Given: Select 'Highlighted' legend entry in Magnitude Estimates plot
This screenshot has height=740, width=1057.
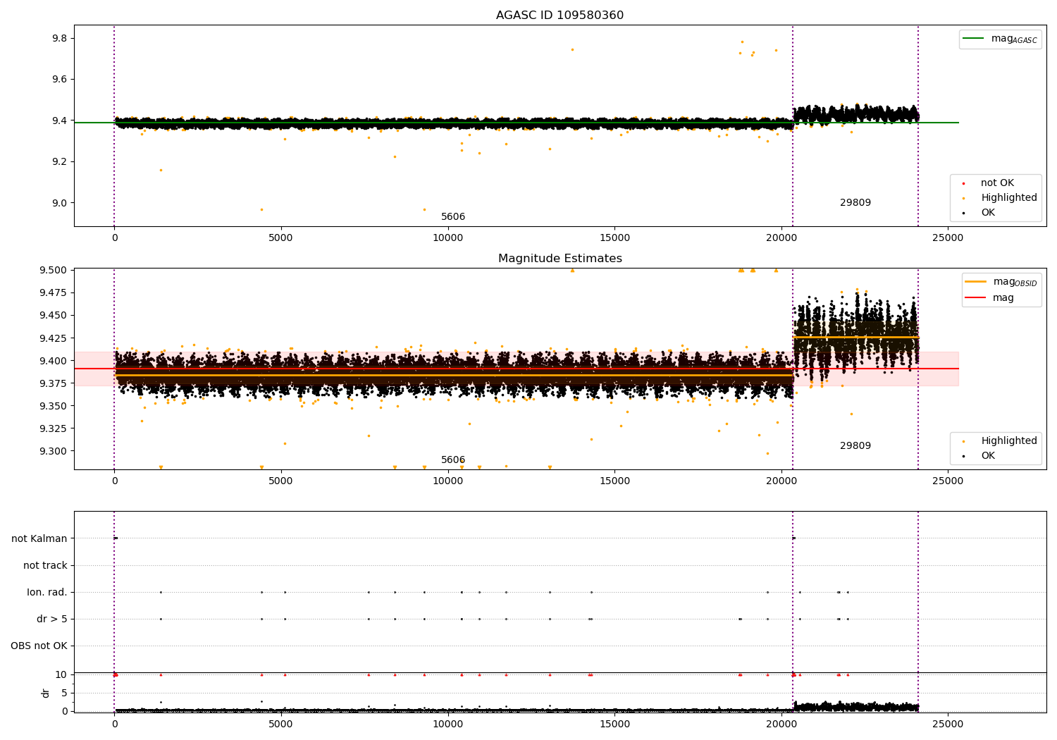Looking at the screenshot, I should (1008, 441).
